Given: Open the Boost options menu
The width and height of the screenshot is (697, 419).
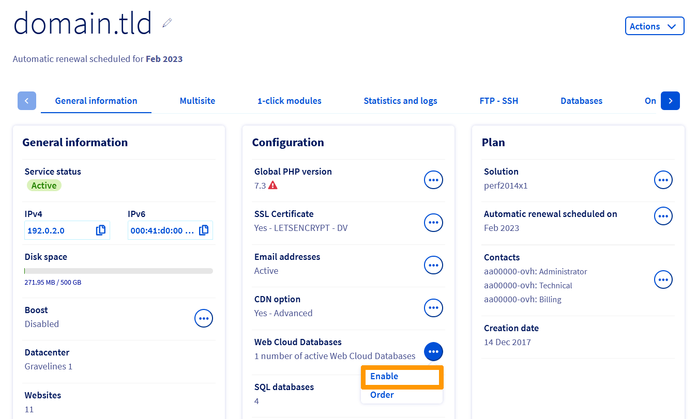Looking at the screenshot, I should (x=203, y=318).
